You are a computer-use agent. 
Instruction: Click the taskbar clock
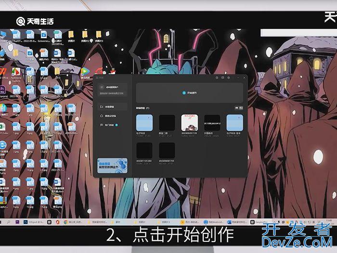[329, 222]
